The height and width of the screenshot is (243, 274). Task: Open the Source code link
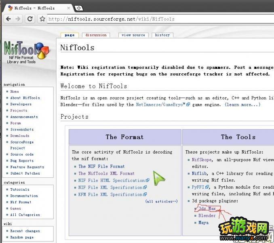(22, 154)
